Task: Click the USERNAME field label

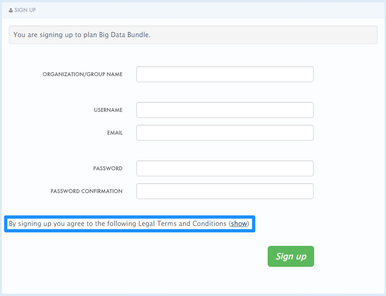Action: (108, 110)
